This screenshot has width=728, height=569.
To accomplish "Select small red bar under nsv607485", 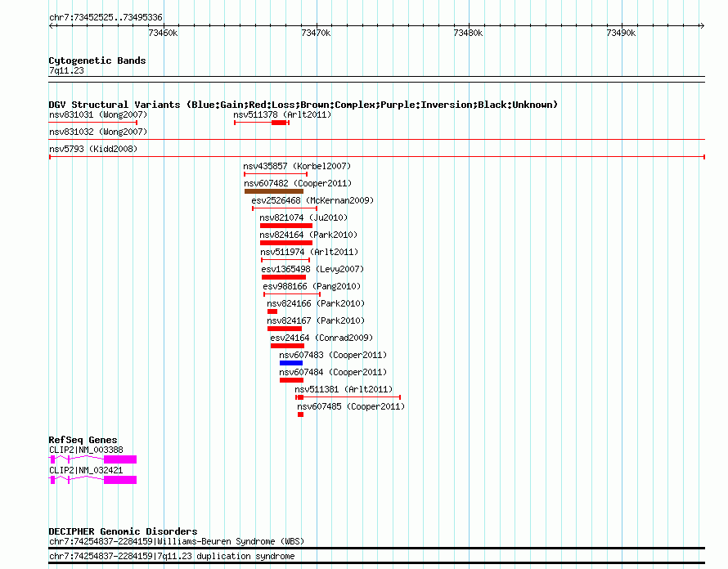I will 301,414.
